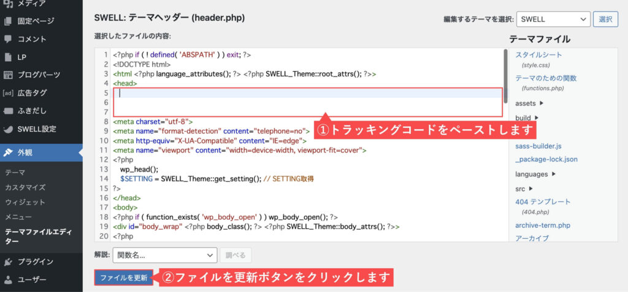Click the 広告タグ [ad] icon
This screenshot has width=628, height=292.
coord(8,93)
